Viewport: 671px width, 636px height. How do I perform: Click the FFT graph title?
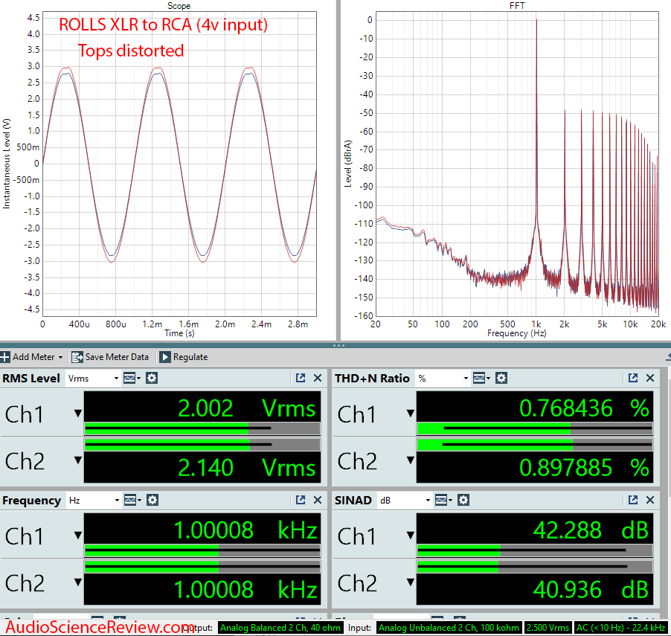pos(517,5)
